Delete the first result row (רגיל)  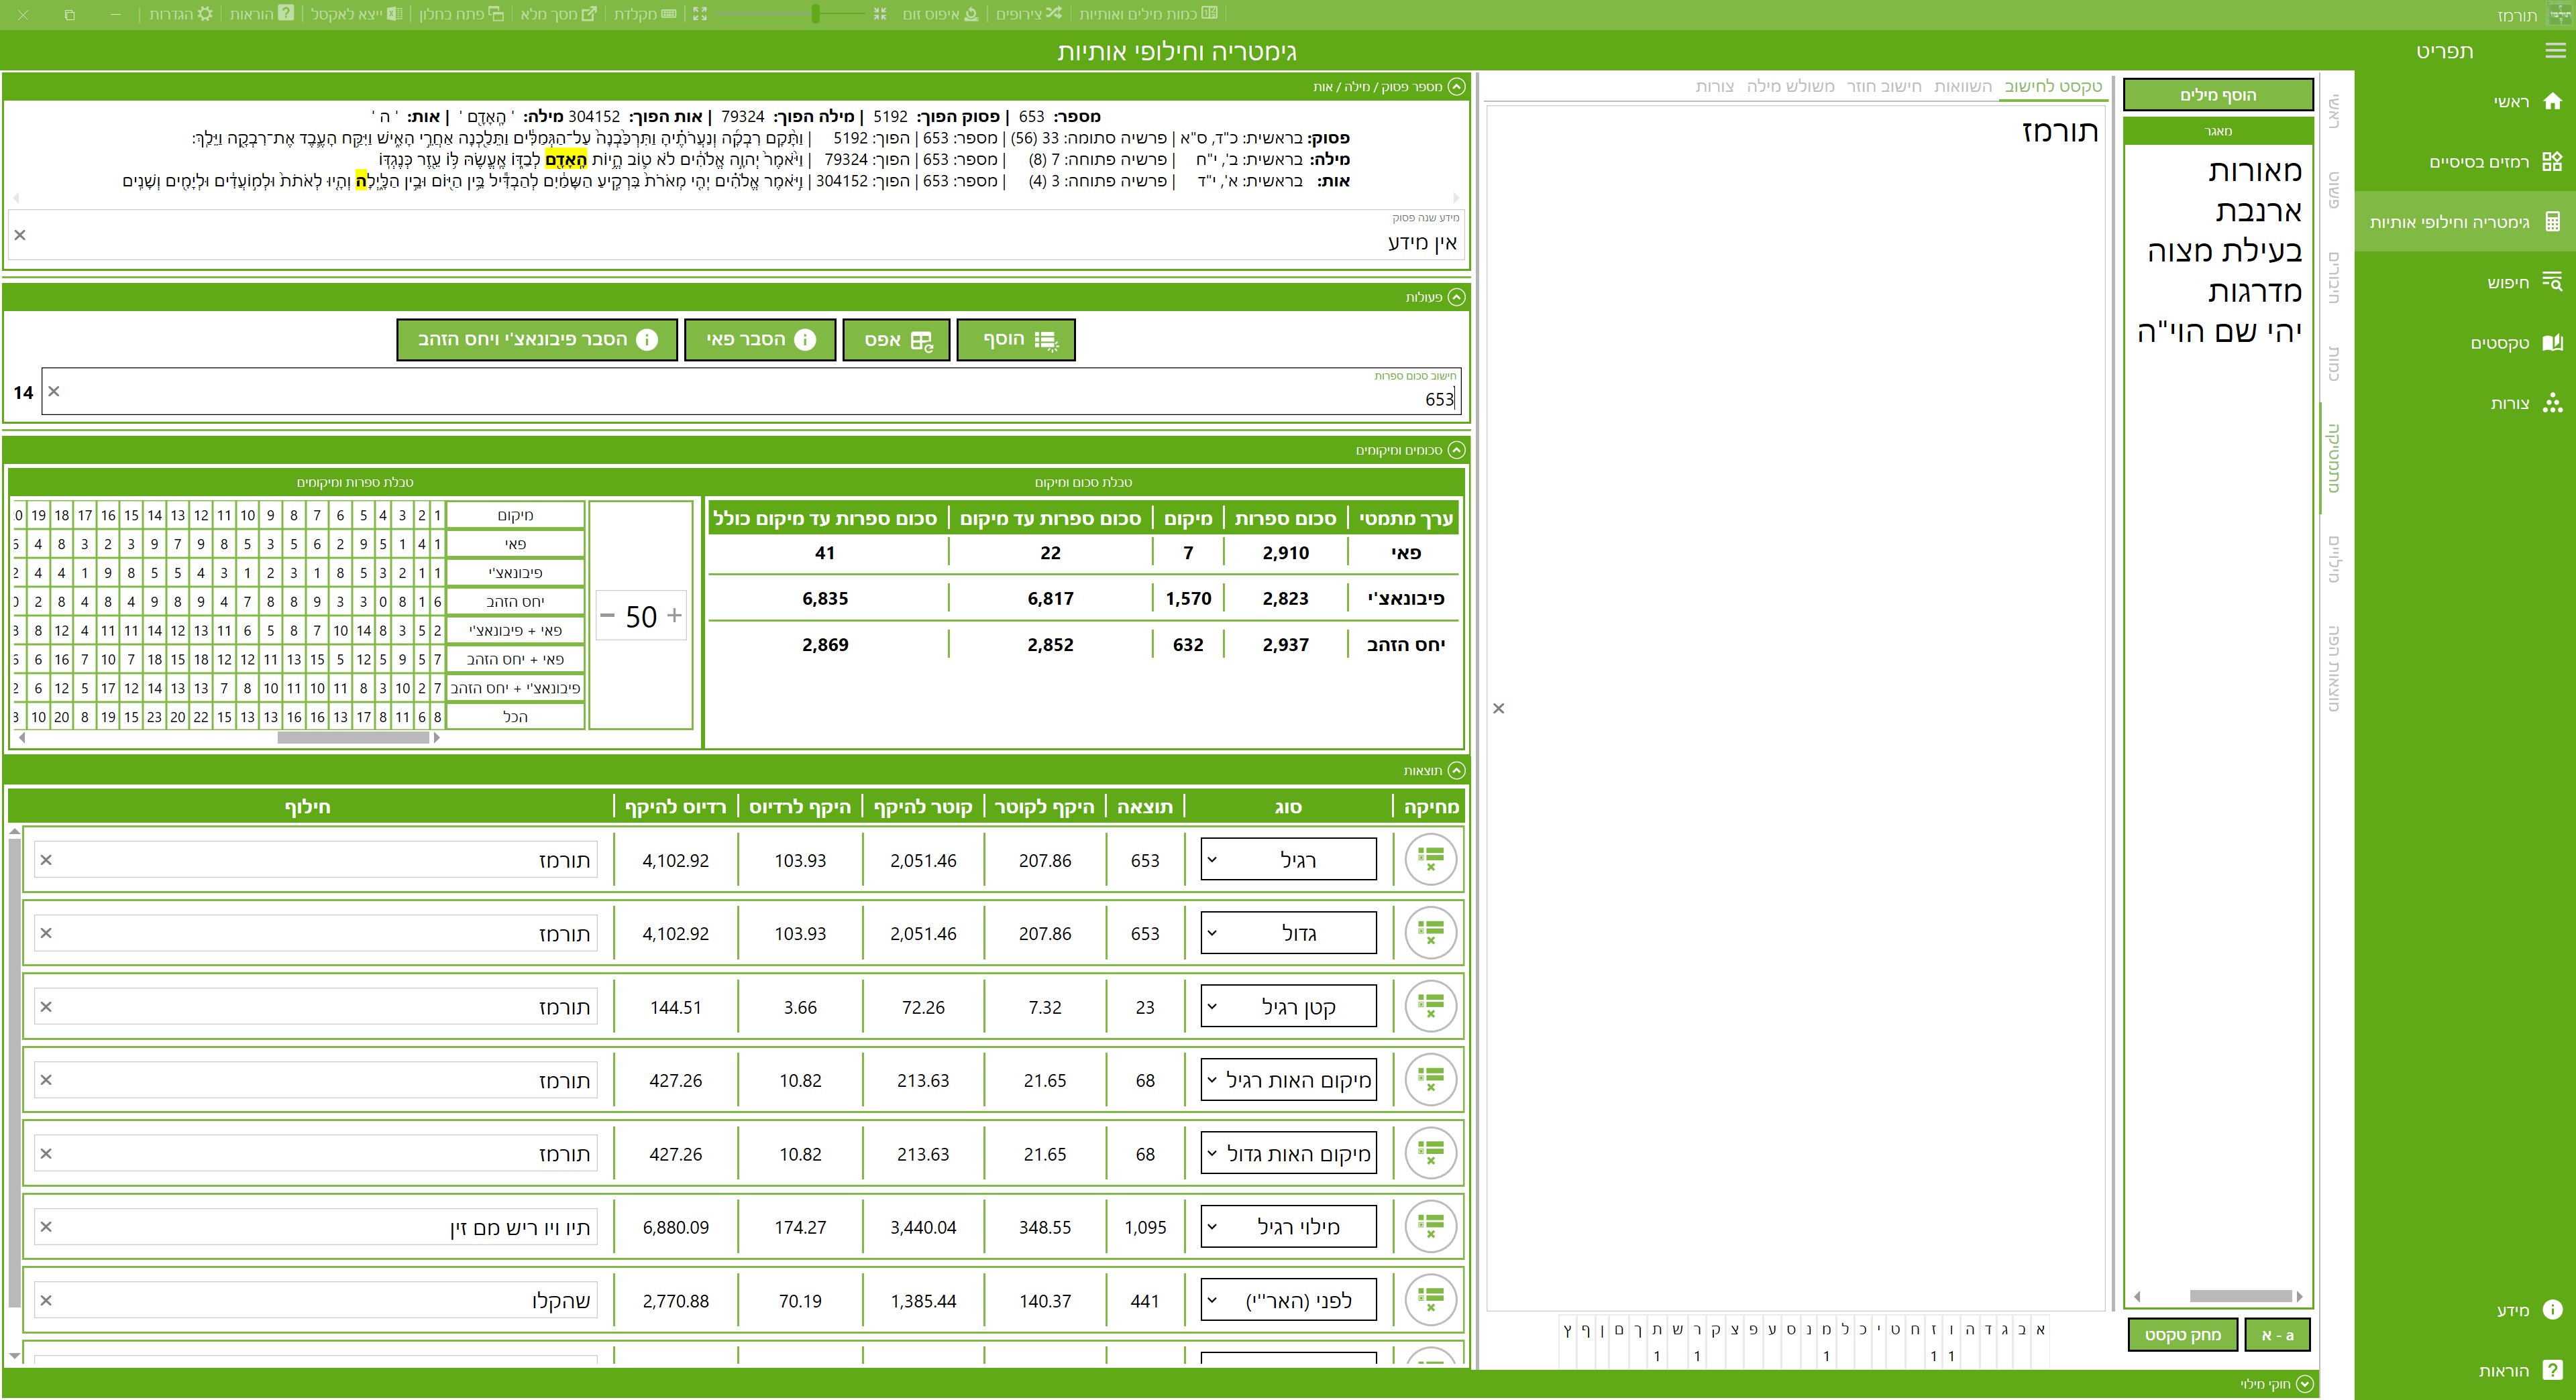1430,860
